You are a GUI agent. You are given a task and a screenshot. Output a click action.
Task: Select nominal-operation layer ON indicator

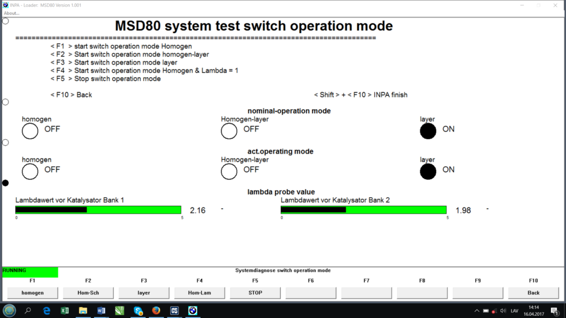point(428,131)
